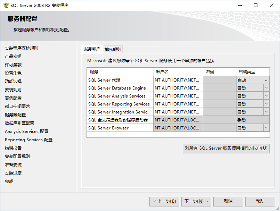The height and width of the screenshot is (211, 280).
Task: Select account name cell for Analysis Services
Action: tap(178, 96)
